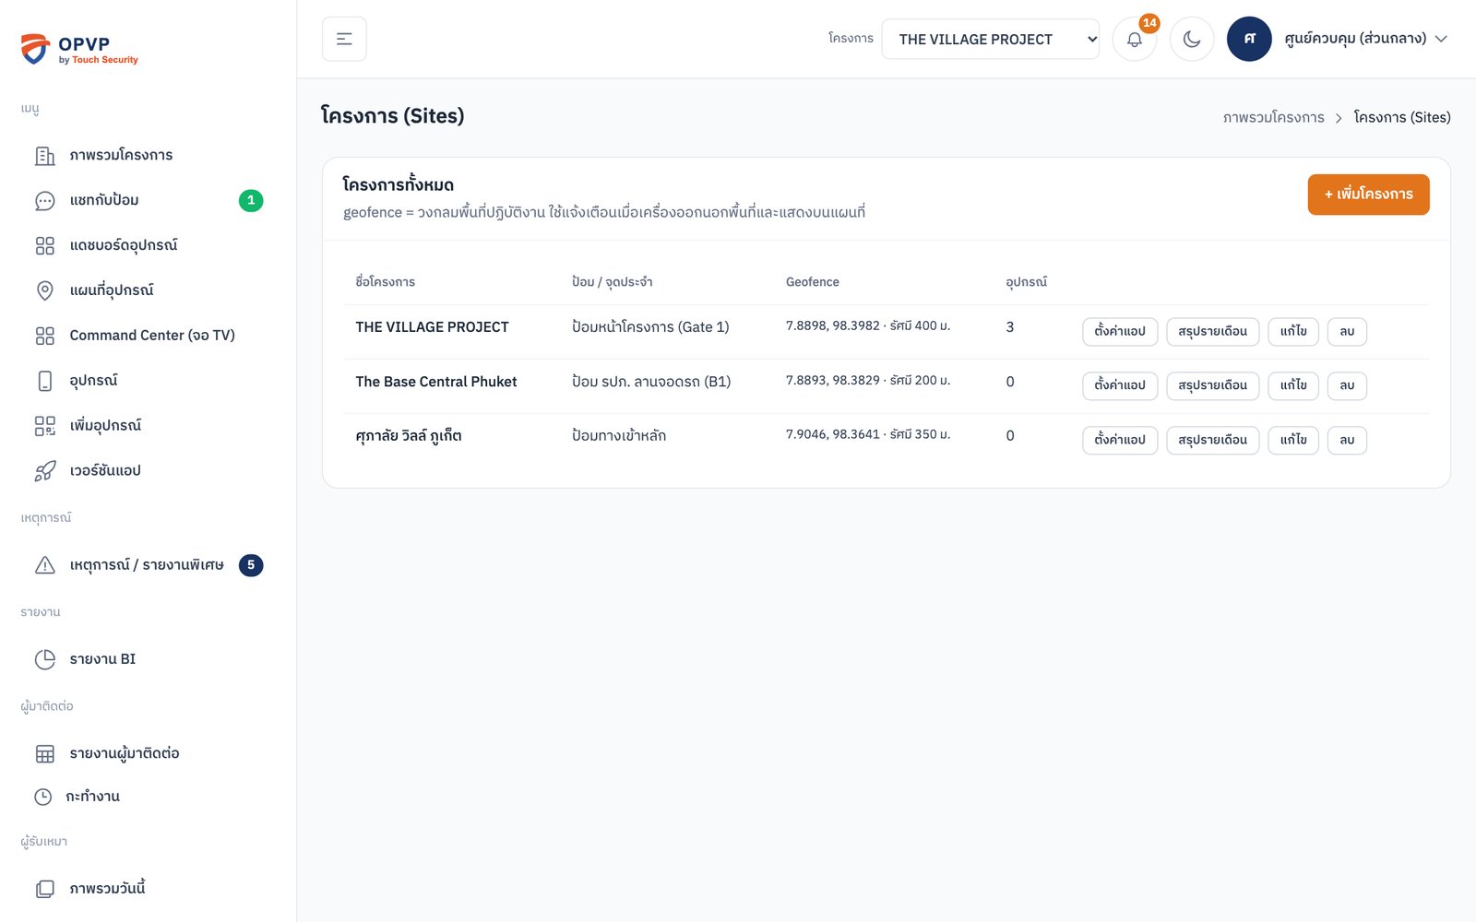Click the + เพิ่มโครงการ button
1476x922 pixels.
pyautogui.click(x=1368, y=195)
